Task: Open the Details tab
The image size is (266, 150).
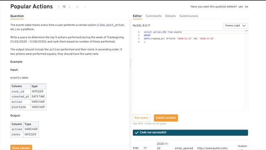Action: (170, 16)
